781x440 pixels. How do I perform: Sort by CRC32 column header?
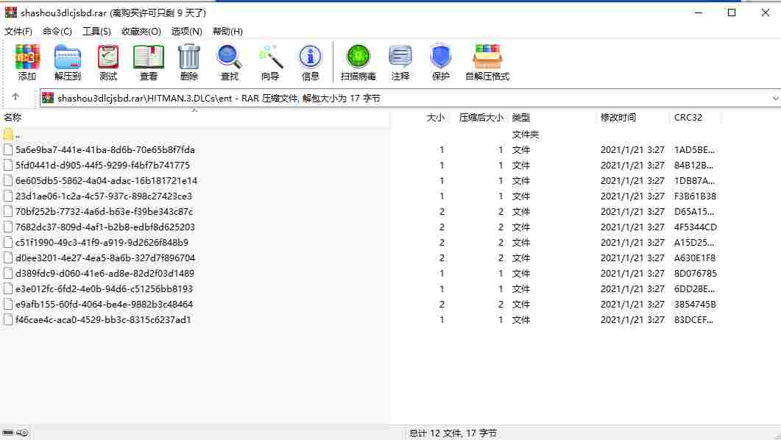(x=688, y=118)
